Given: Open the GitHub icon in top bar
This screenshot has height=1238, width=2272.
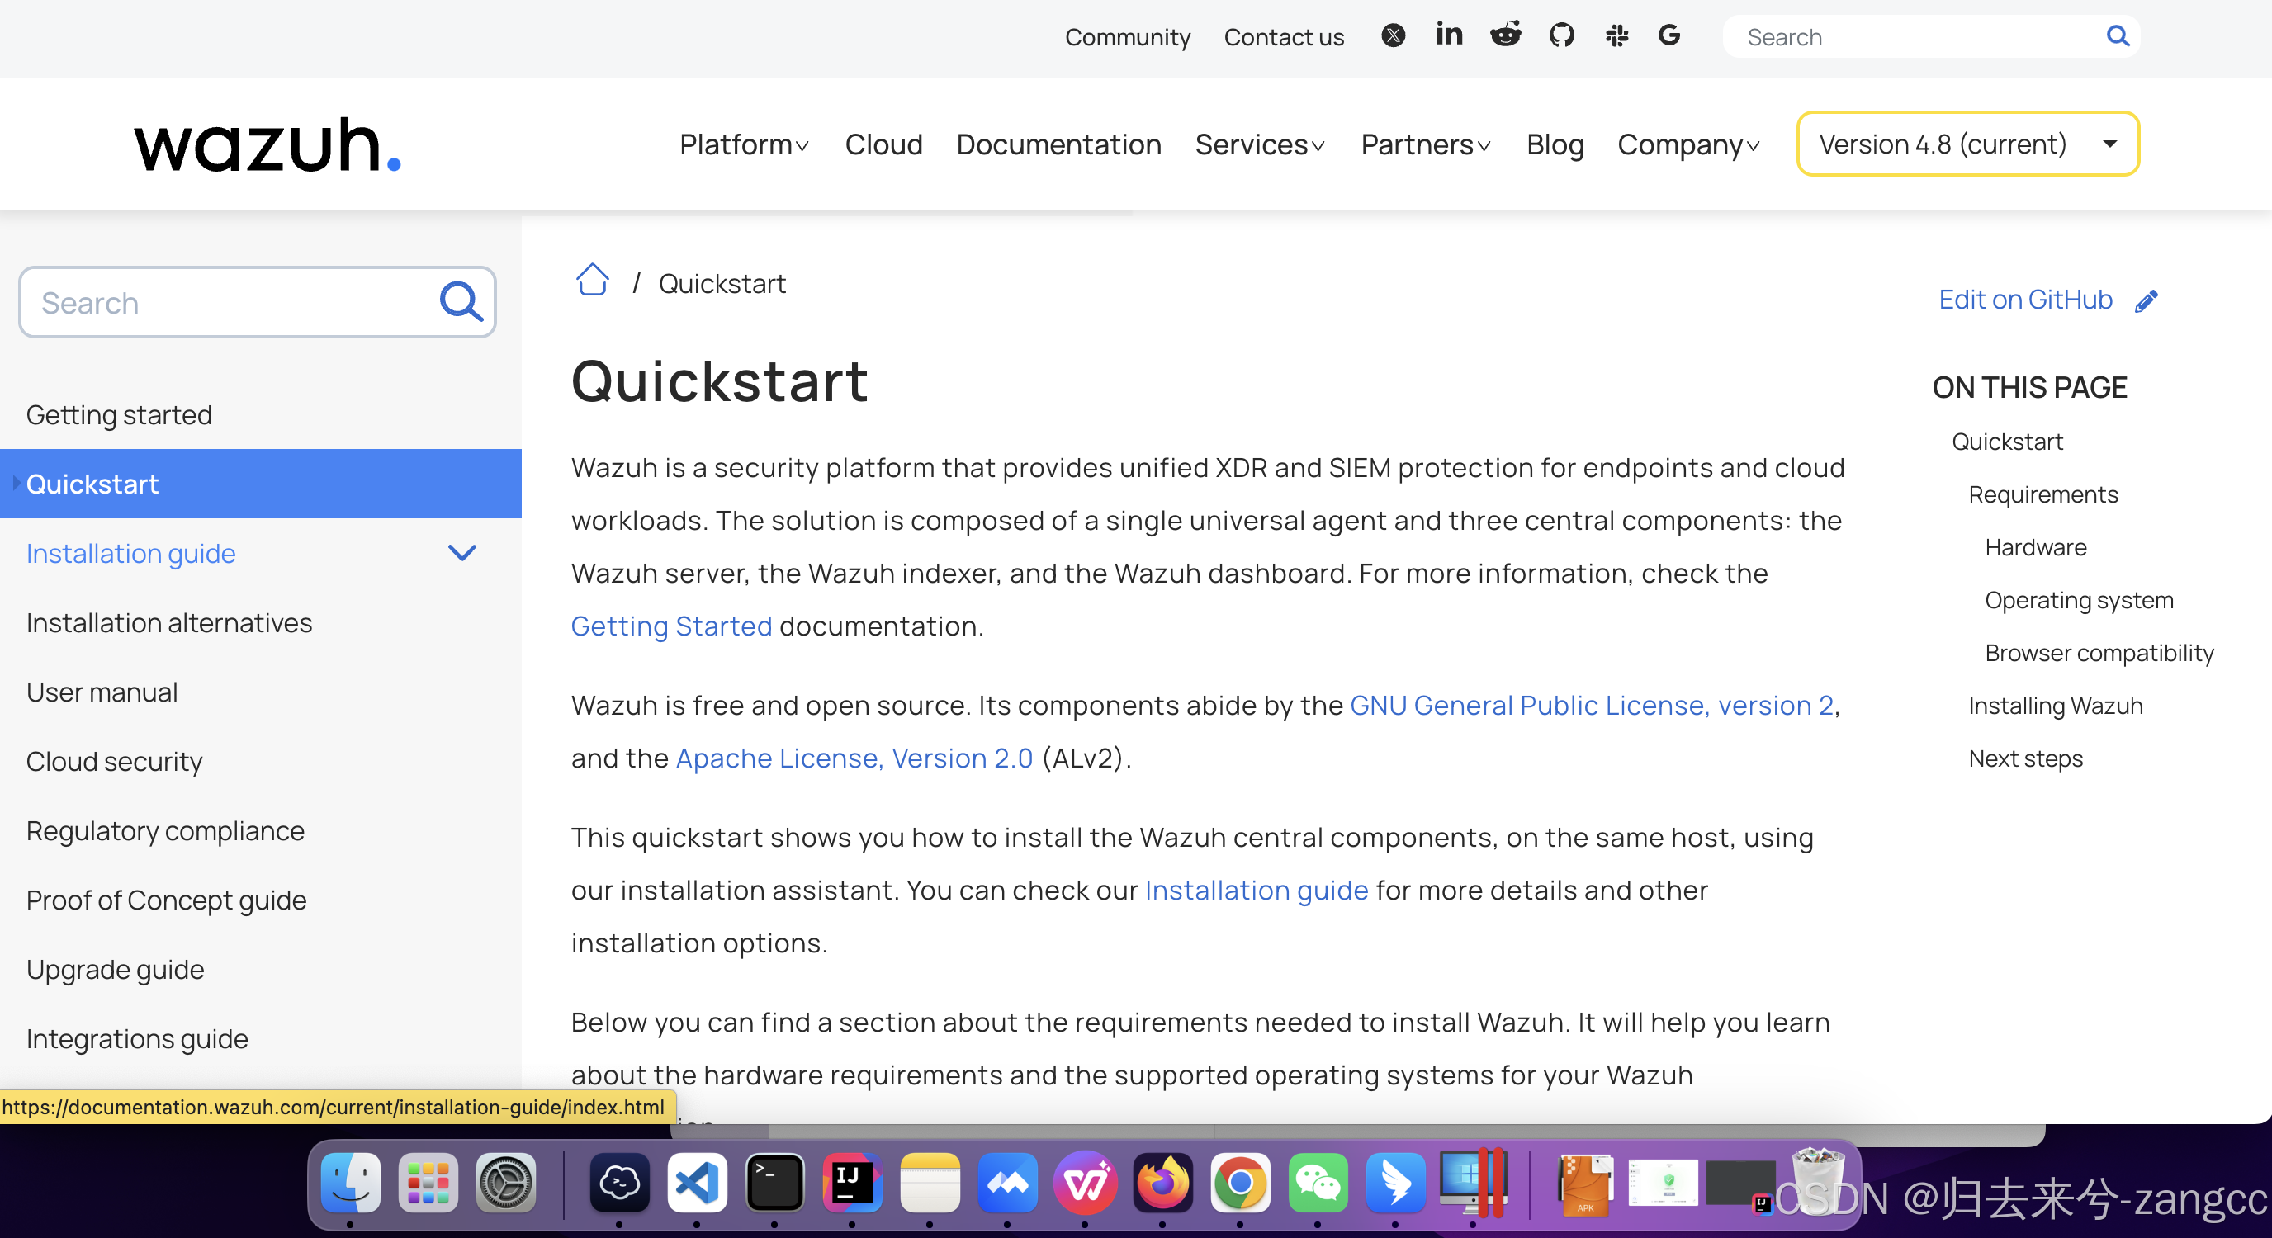Looking at the screenshot, I should point(1561,35).
